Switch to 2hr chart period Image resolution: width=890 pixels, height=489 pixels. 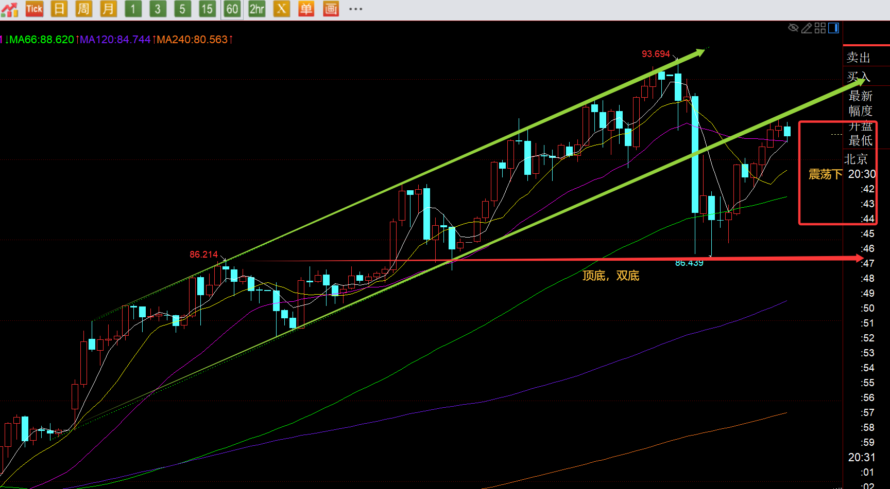coord(256,9)
